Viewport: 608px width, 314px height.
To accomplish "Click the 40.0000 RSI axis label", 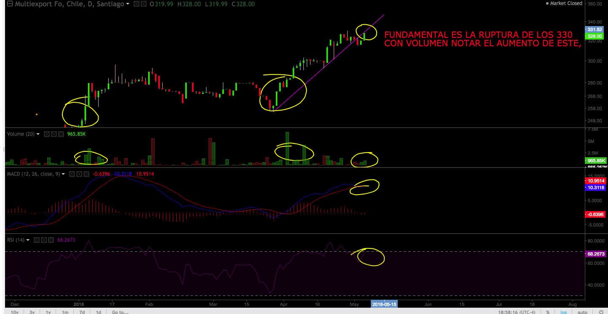I will (597, 285).
